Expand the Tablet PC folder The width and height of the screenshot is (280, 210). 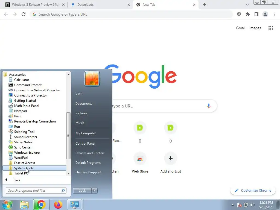click(21, 173)
